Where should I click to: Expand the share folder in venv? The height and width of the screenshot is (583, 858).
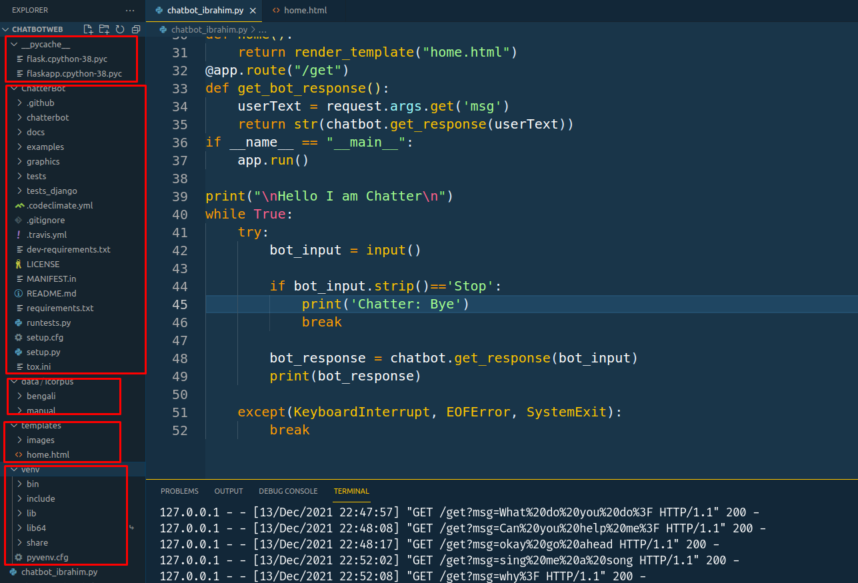point(19,542)
